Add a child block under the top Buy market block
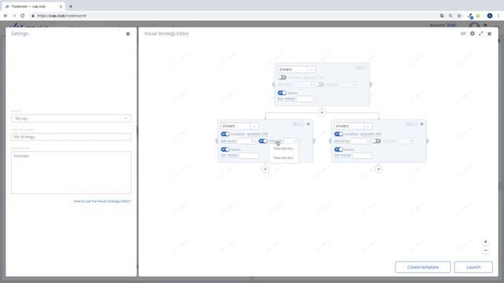The image size is (504, 283). pos(322,112)
